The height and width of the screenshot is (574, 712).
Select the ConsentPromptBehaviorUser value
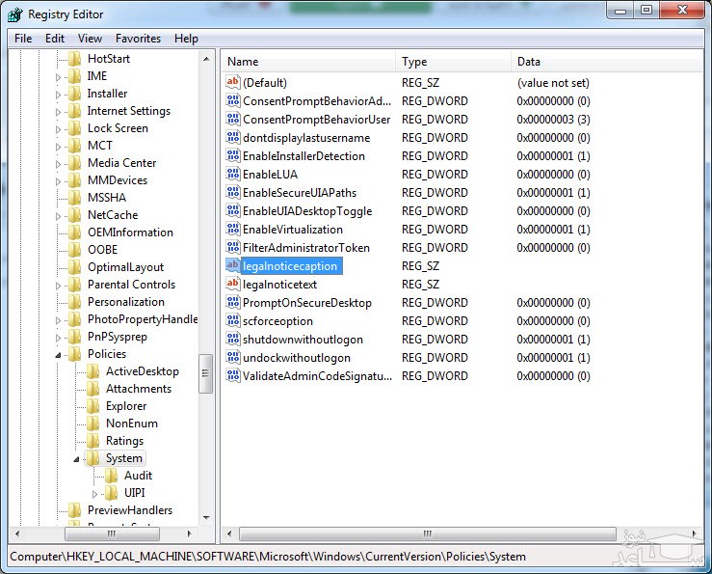316,120
